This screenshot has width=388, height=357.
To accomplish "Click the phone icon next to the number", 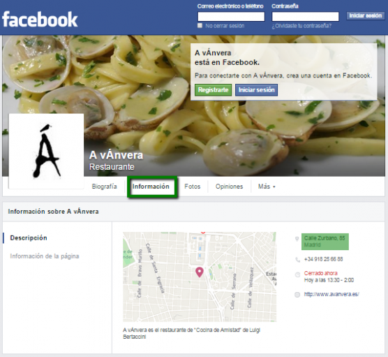I will pyautogui.click(x=297, y=260).
